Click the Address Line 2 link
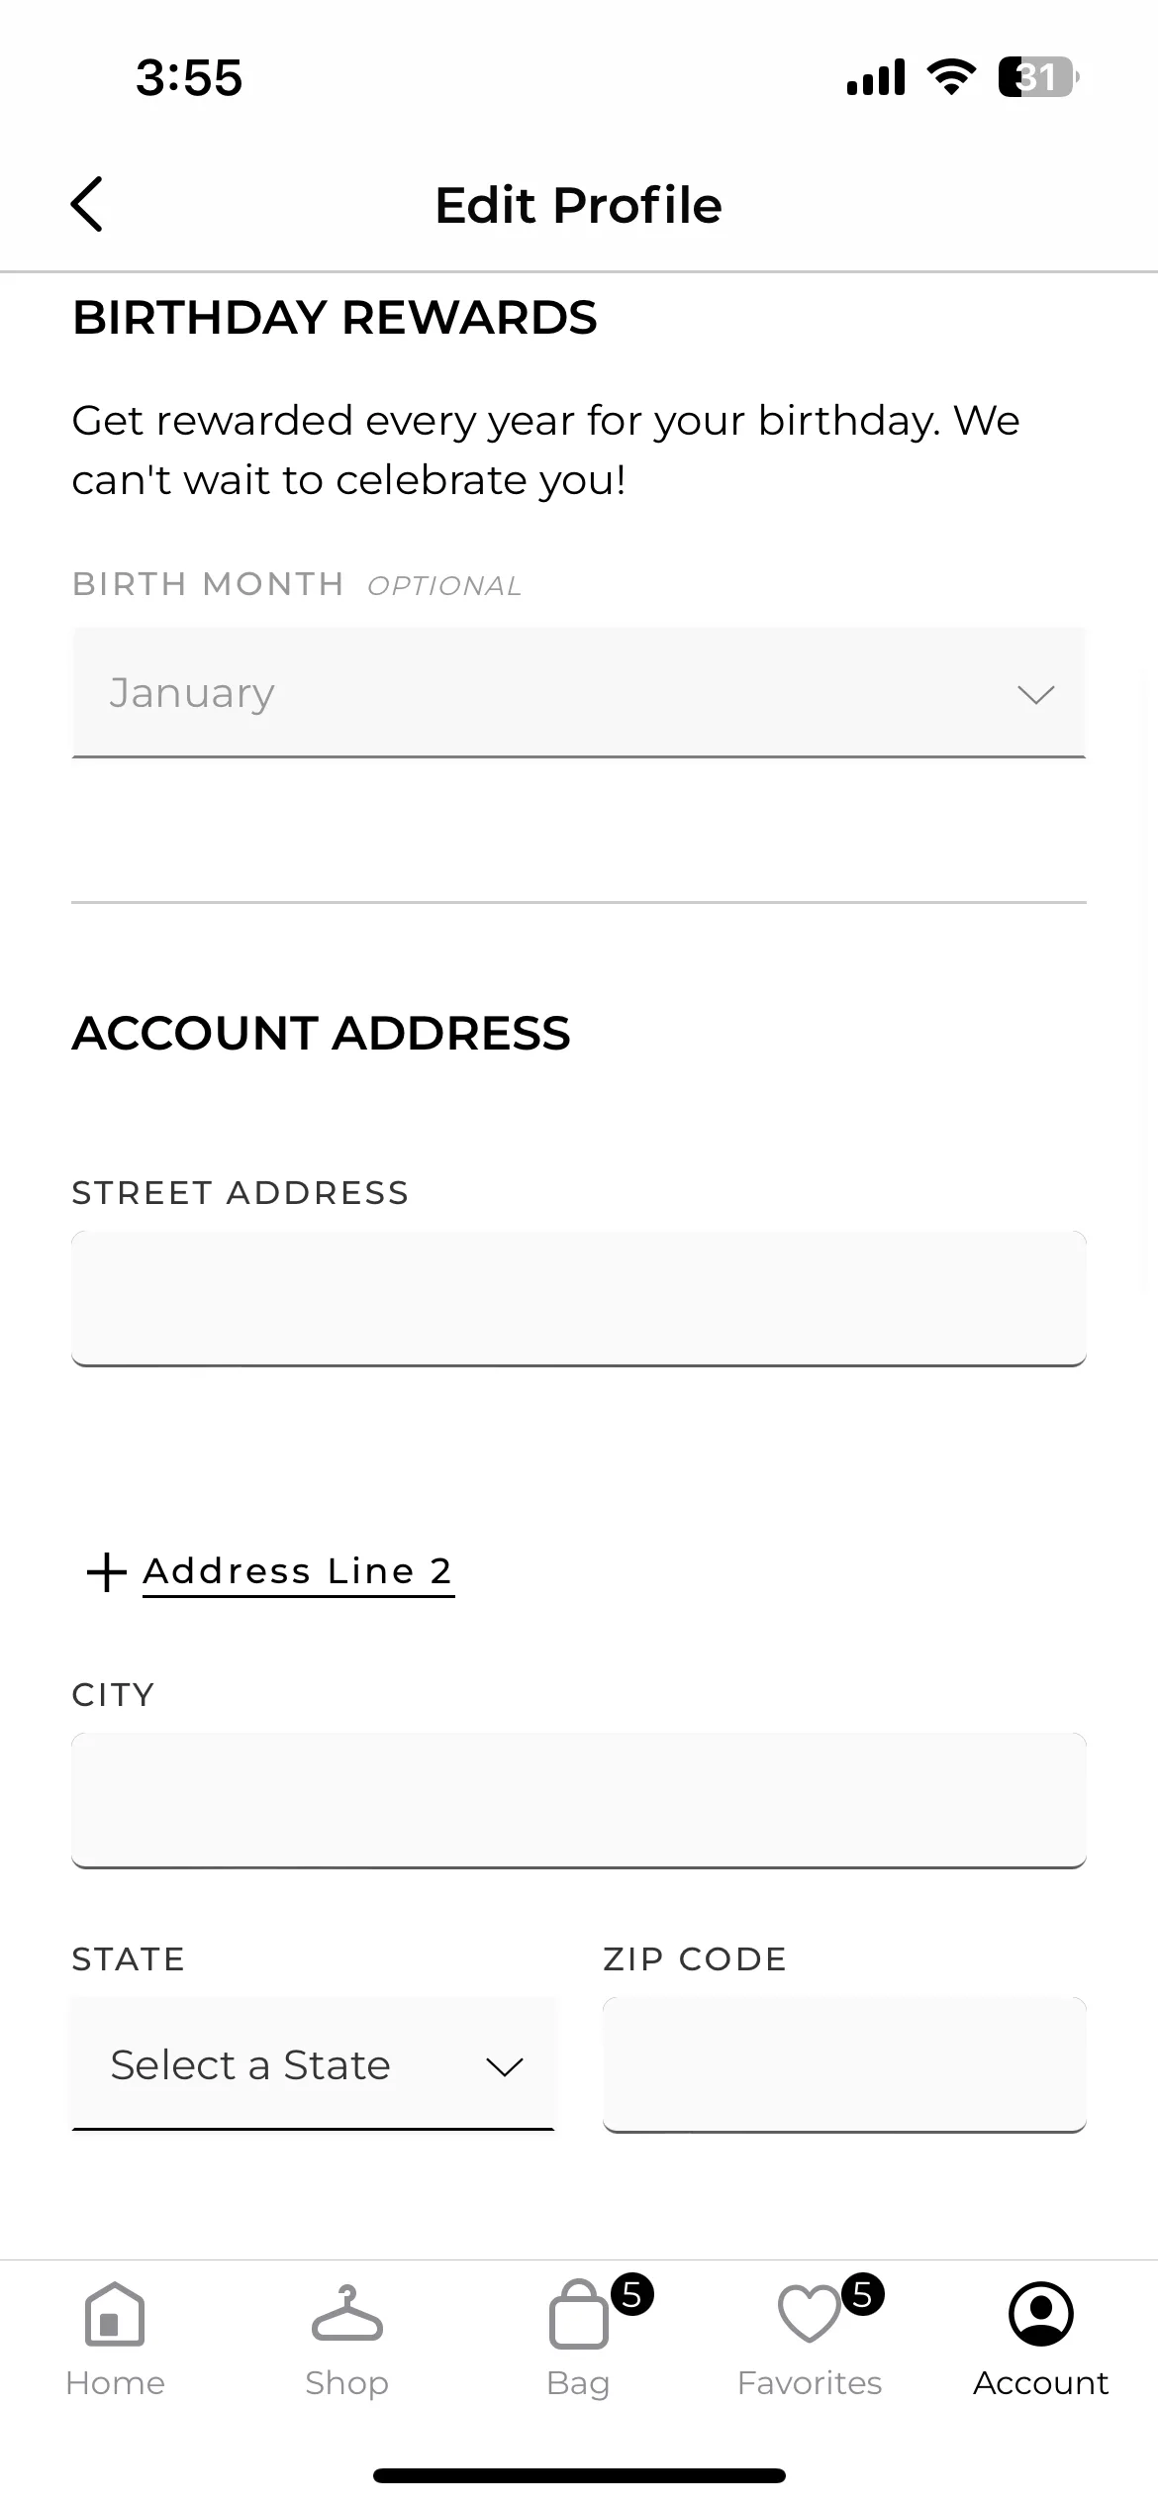The image size is (1158, 2507). pos(298,1572)
